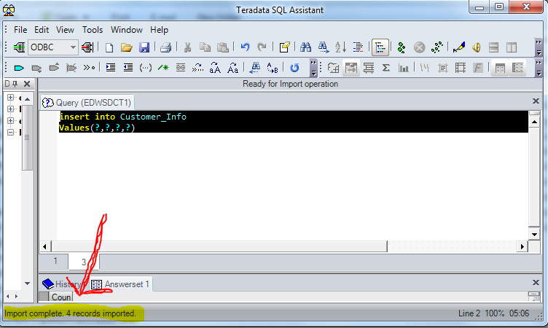Click the format query lines icon
The width and height of the screenshot is (548, 328).
pyautogui.click(x=358, y=47)
